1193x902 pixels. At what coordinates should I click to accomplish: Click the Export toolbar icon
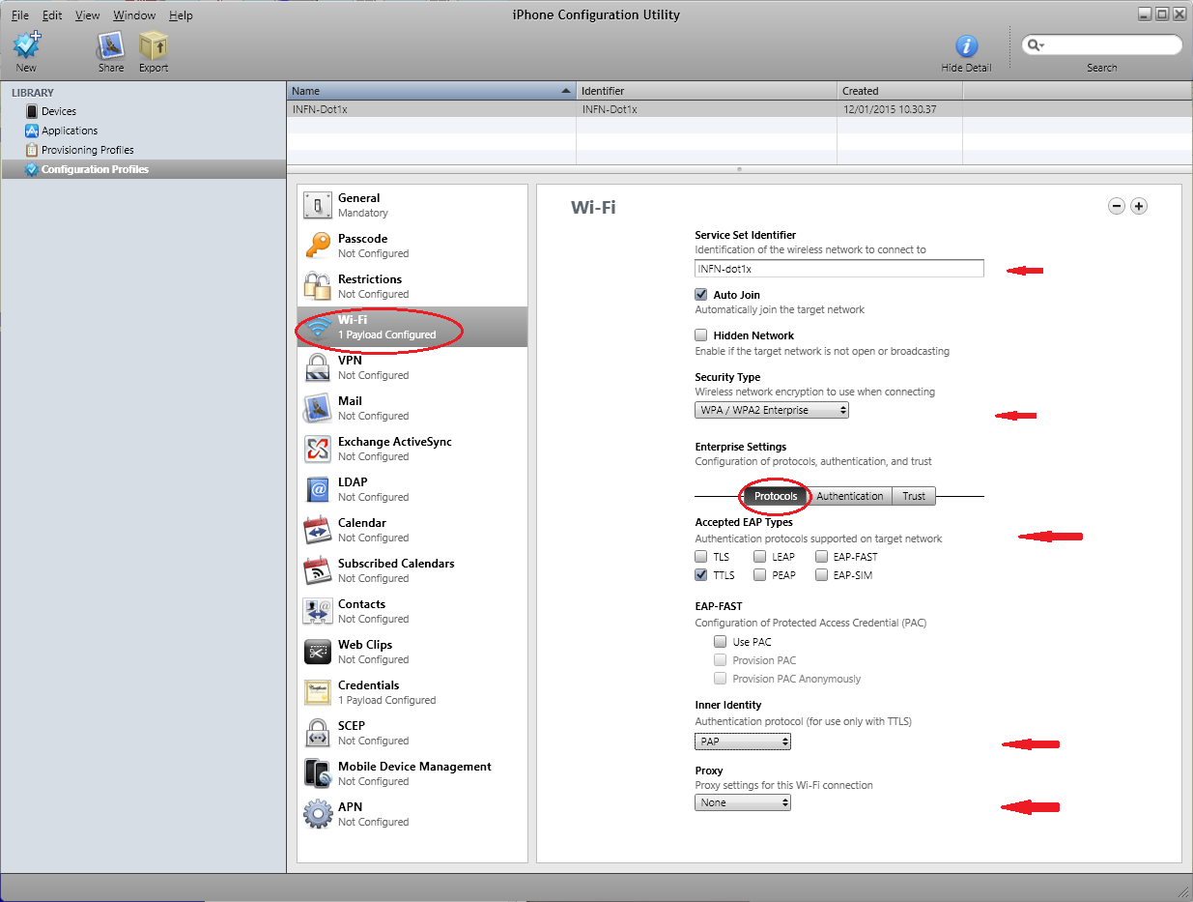pyautogui.click(x=153, y=45)
